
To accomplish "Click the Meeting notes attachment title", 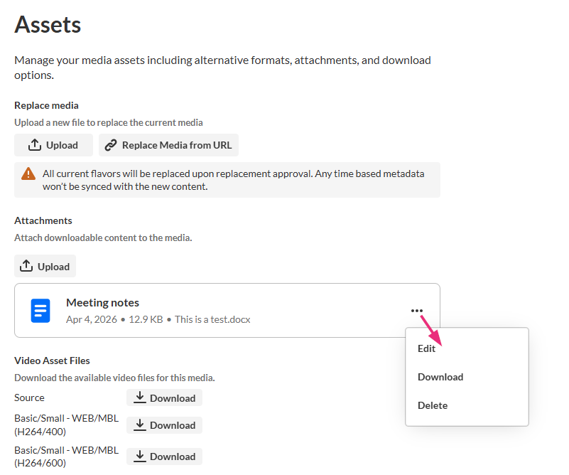I will pos(102,303).
